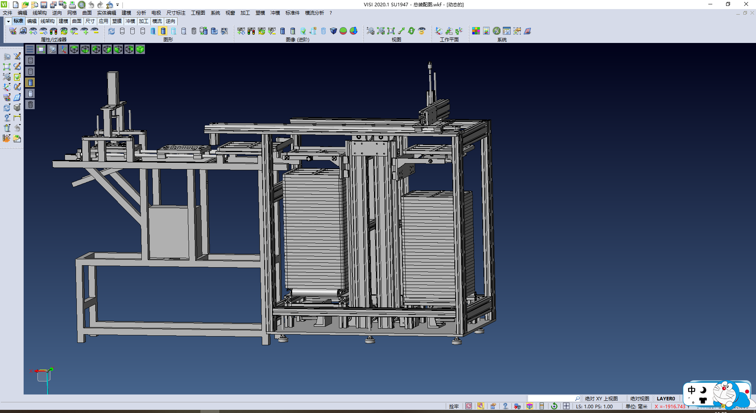Expand the quick access toolbar dropdown arrow
756x413 pixels.
tap(117, 5)
